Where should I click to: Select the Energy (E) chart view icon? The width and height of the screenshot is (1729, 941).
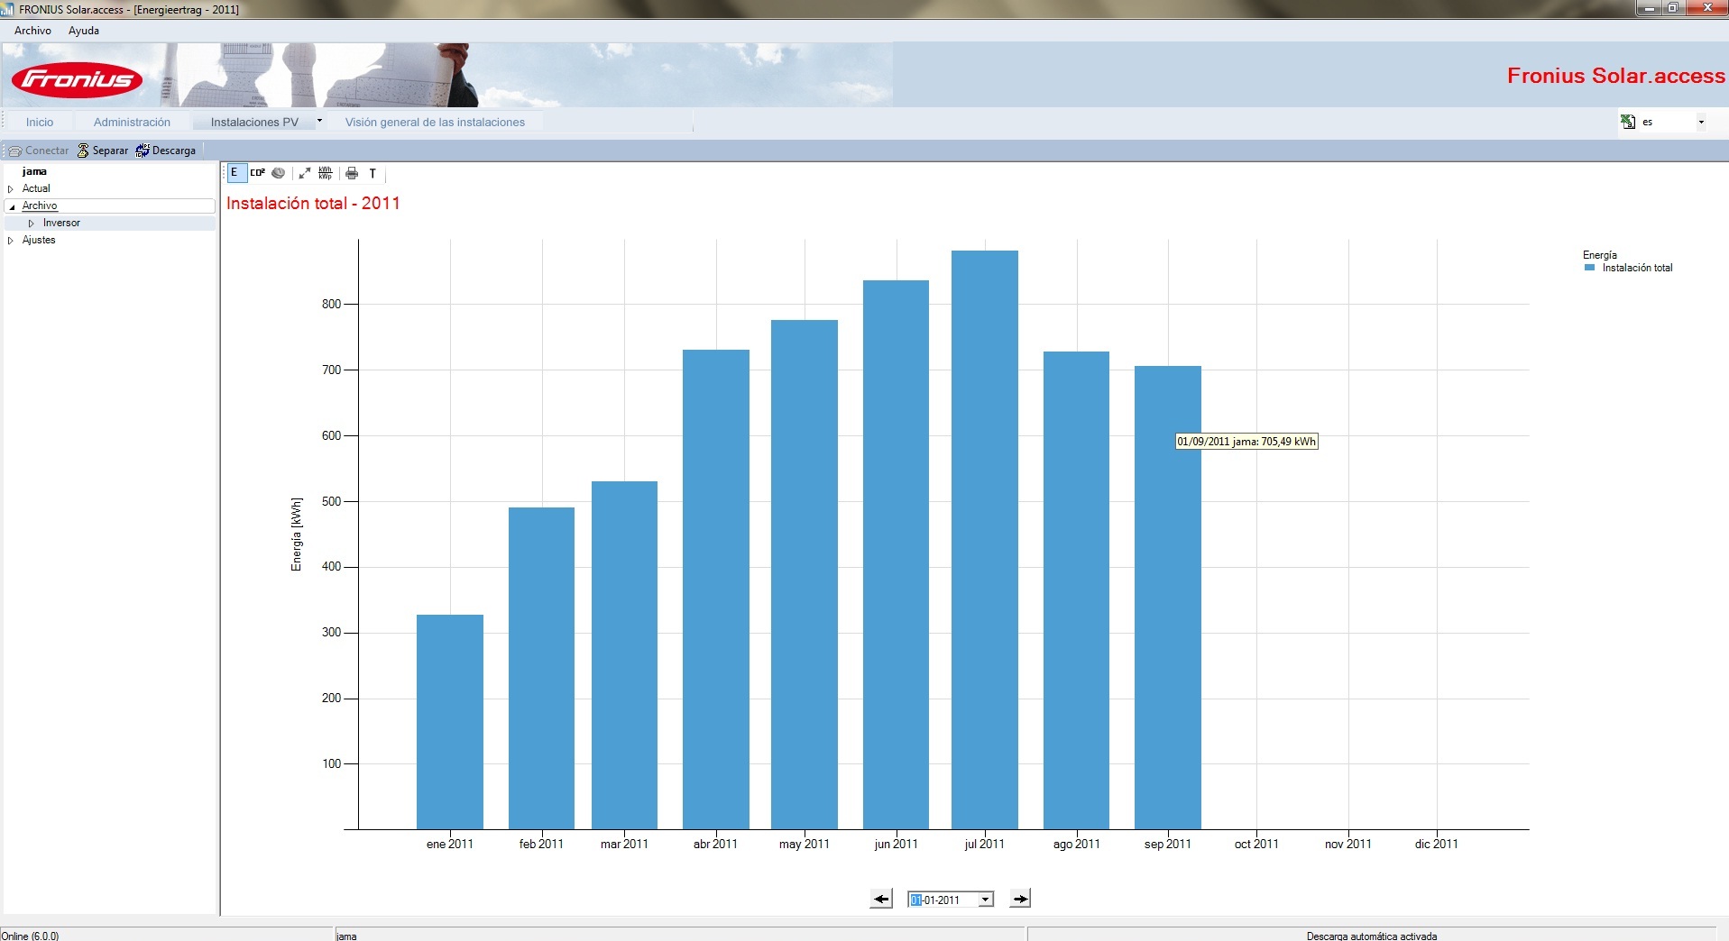pos(235,173)
